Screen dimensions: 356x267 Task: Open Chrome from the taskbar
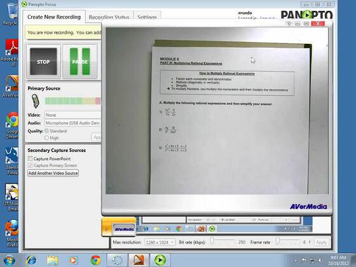point(95,260)
